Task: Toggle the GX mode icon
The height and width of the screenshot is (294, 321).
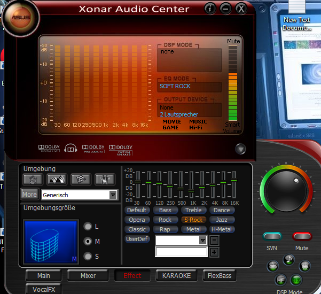Action: point(296,280)
